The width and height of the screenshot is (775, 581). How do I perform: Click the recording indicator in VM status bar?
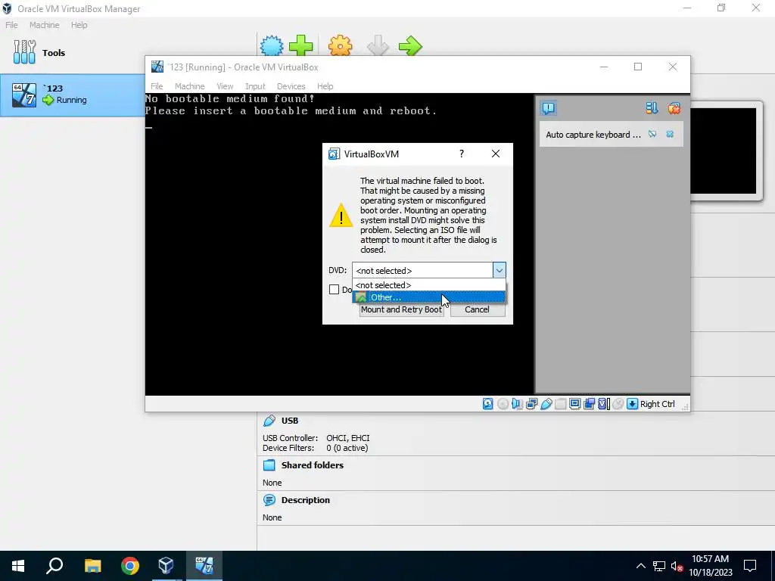tap(589, 404)
